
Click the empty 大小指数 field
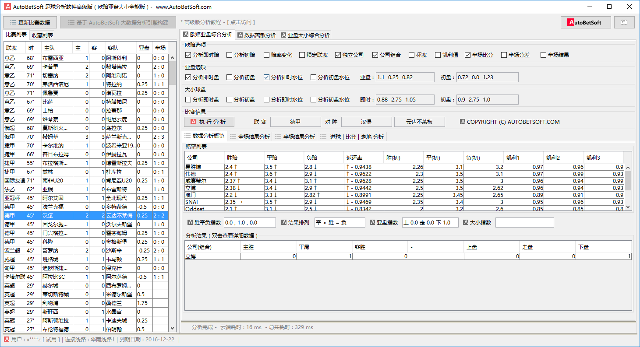click(524, 223)
